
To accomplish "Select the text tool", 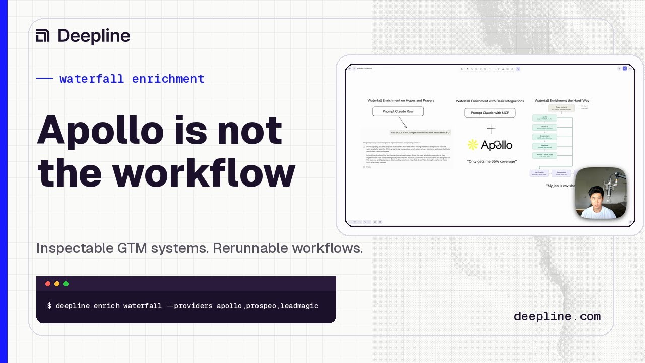I will [503, 69].
